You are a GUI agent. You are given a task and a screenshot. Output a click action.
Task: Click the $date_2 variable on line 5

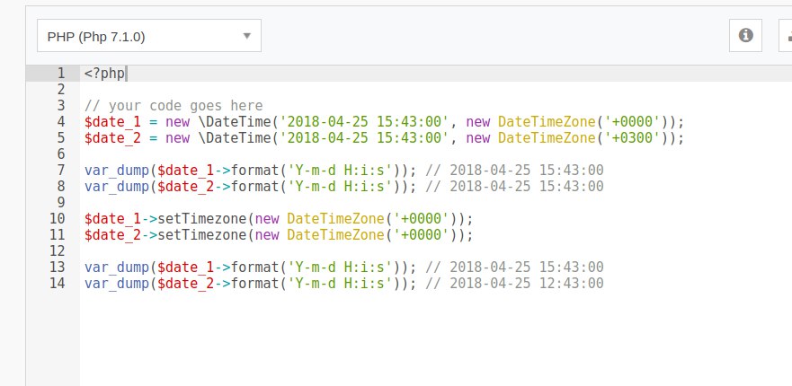tap(112, 138)
